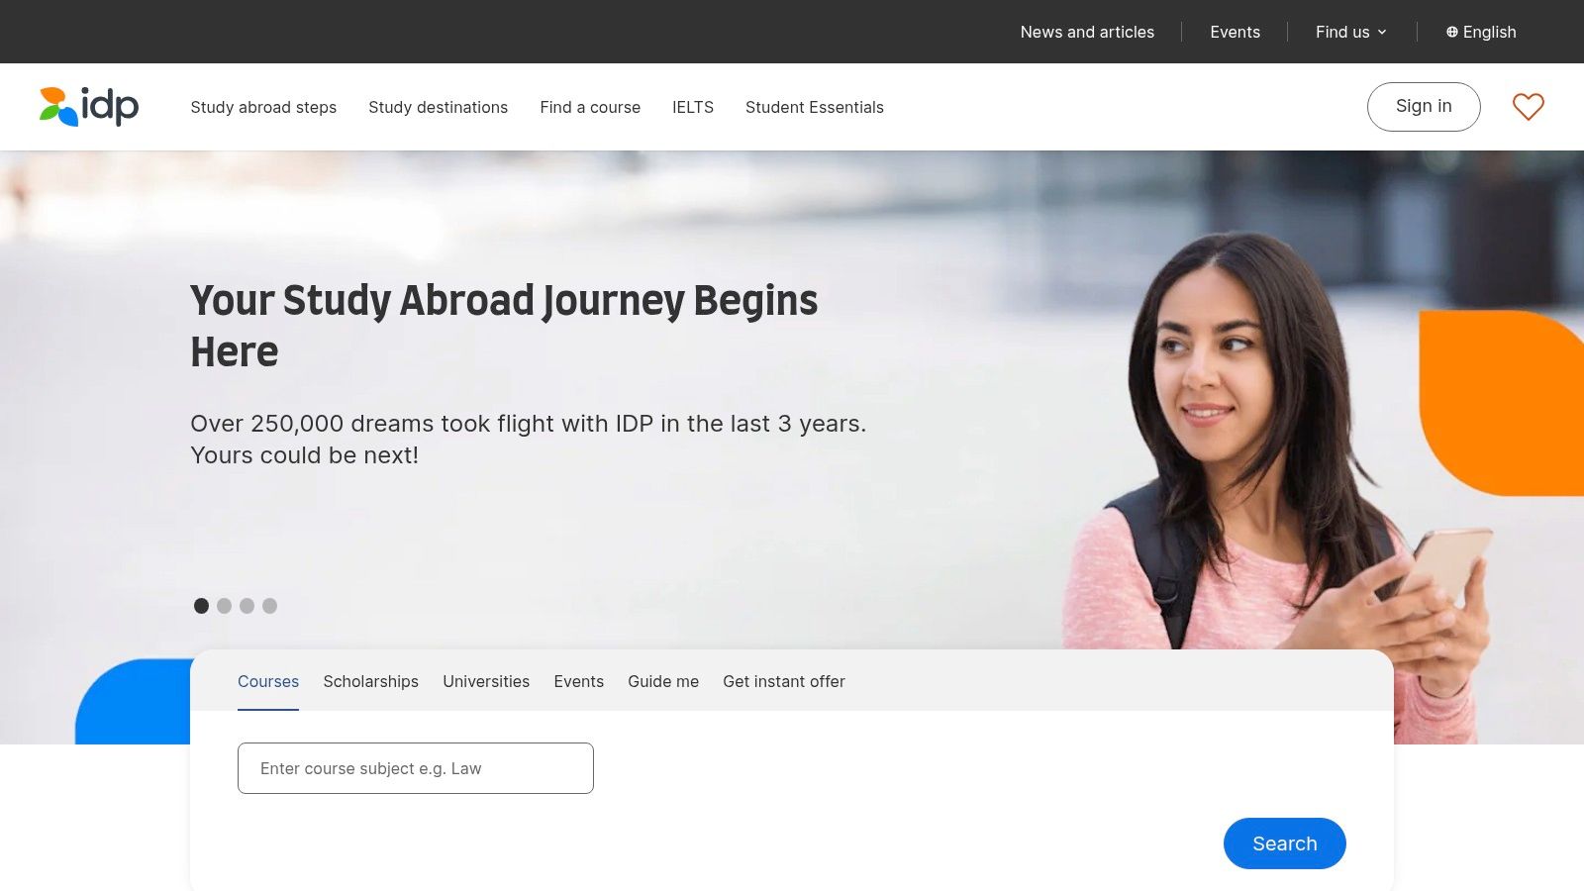
Task: Open Study abroad steps menu
Action: click(263, 107)
